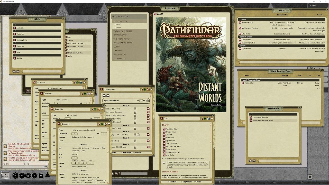Collapse all spell levels in Contemplative sheet
329x185 pixels.
pos(108,96)
